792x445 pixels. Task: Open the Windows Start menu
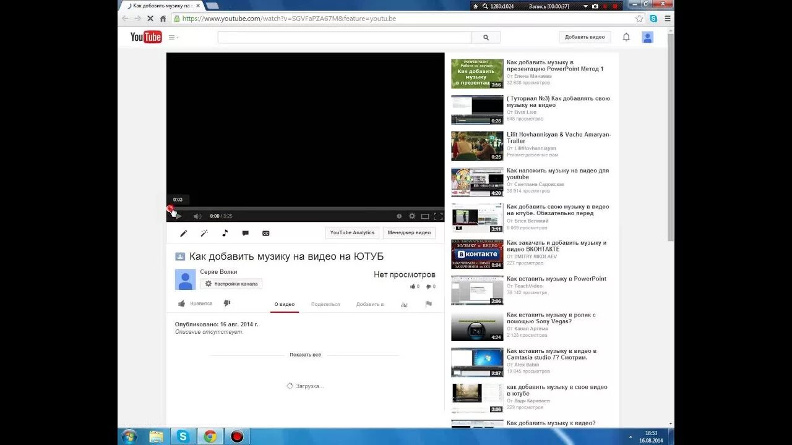(129, 437)
